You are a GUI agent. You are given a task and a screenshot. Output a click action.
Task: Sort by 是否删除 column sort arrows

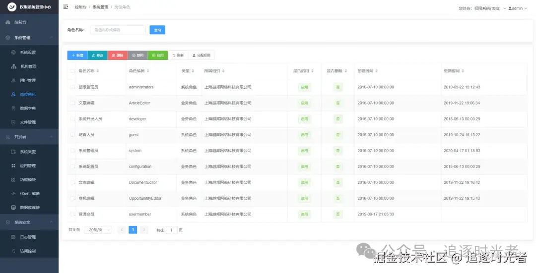[345, 71]
